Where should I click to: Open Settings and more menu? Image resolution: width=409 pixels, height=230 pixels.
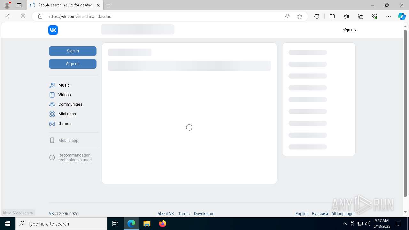pos(389,16)
